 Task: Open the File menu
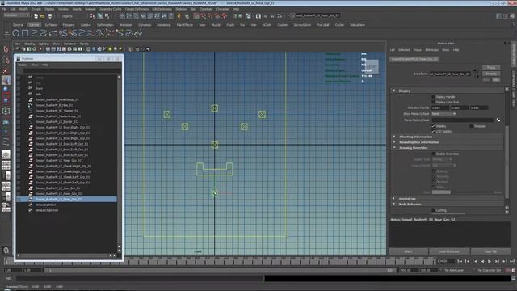[x=4, y=9]
